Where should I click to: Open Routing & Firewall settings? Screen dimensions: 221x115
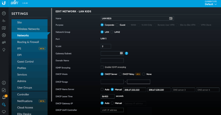coord(29,42)
